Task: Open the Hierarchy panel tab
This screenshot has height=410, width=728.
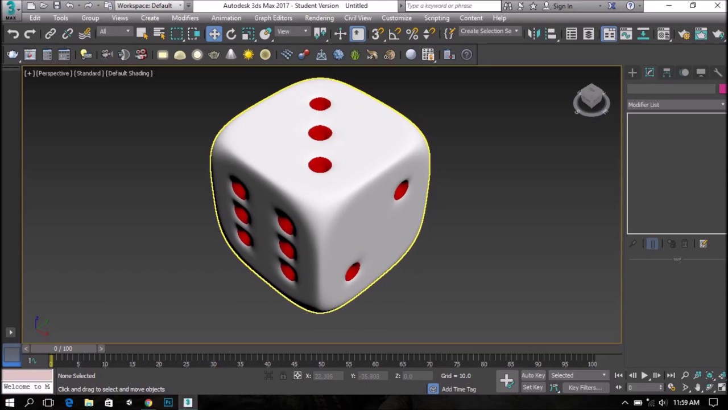Action: tap(667, 72)
